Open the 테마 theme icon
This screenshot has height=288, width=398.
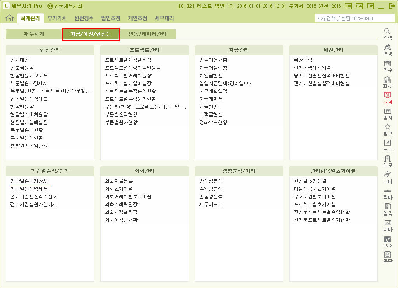click(388, 226)
